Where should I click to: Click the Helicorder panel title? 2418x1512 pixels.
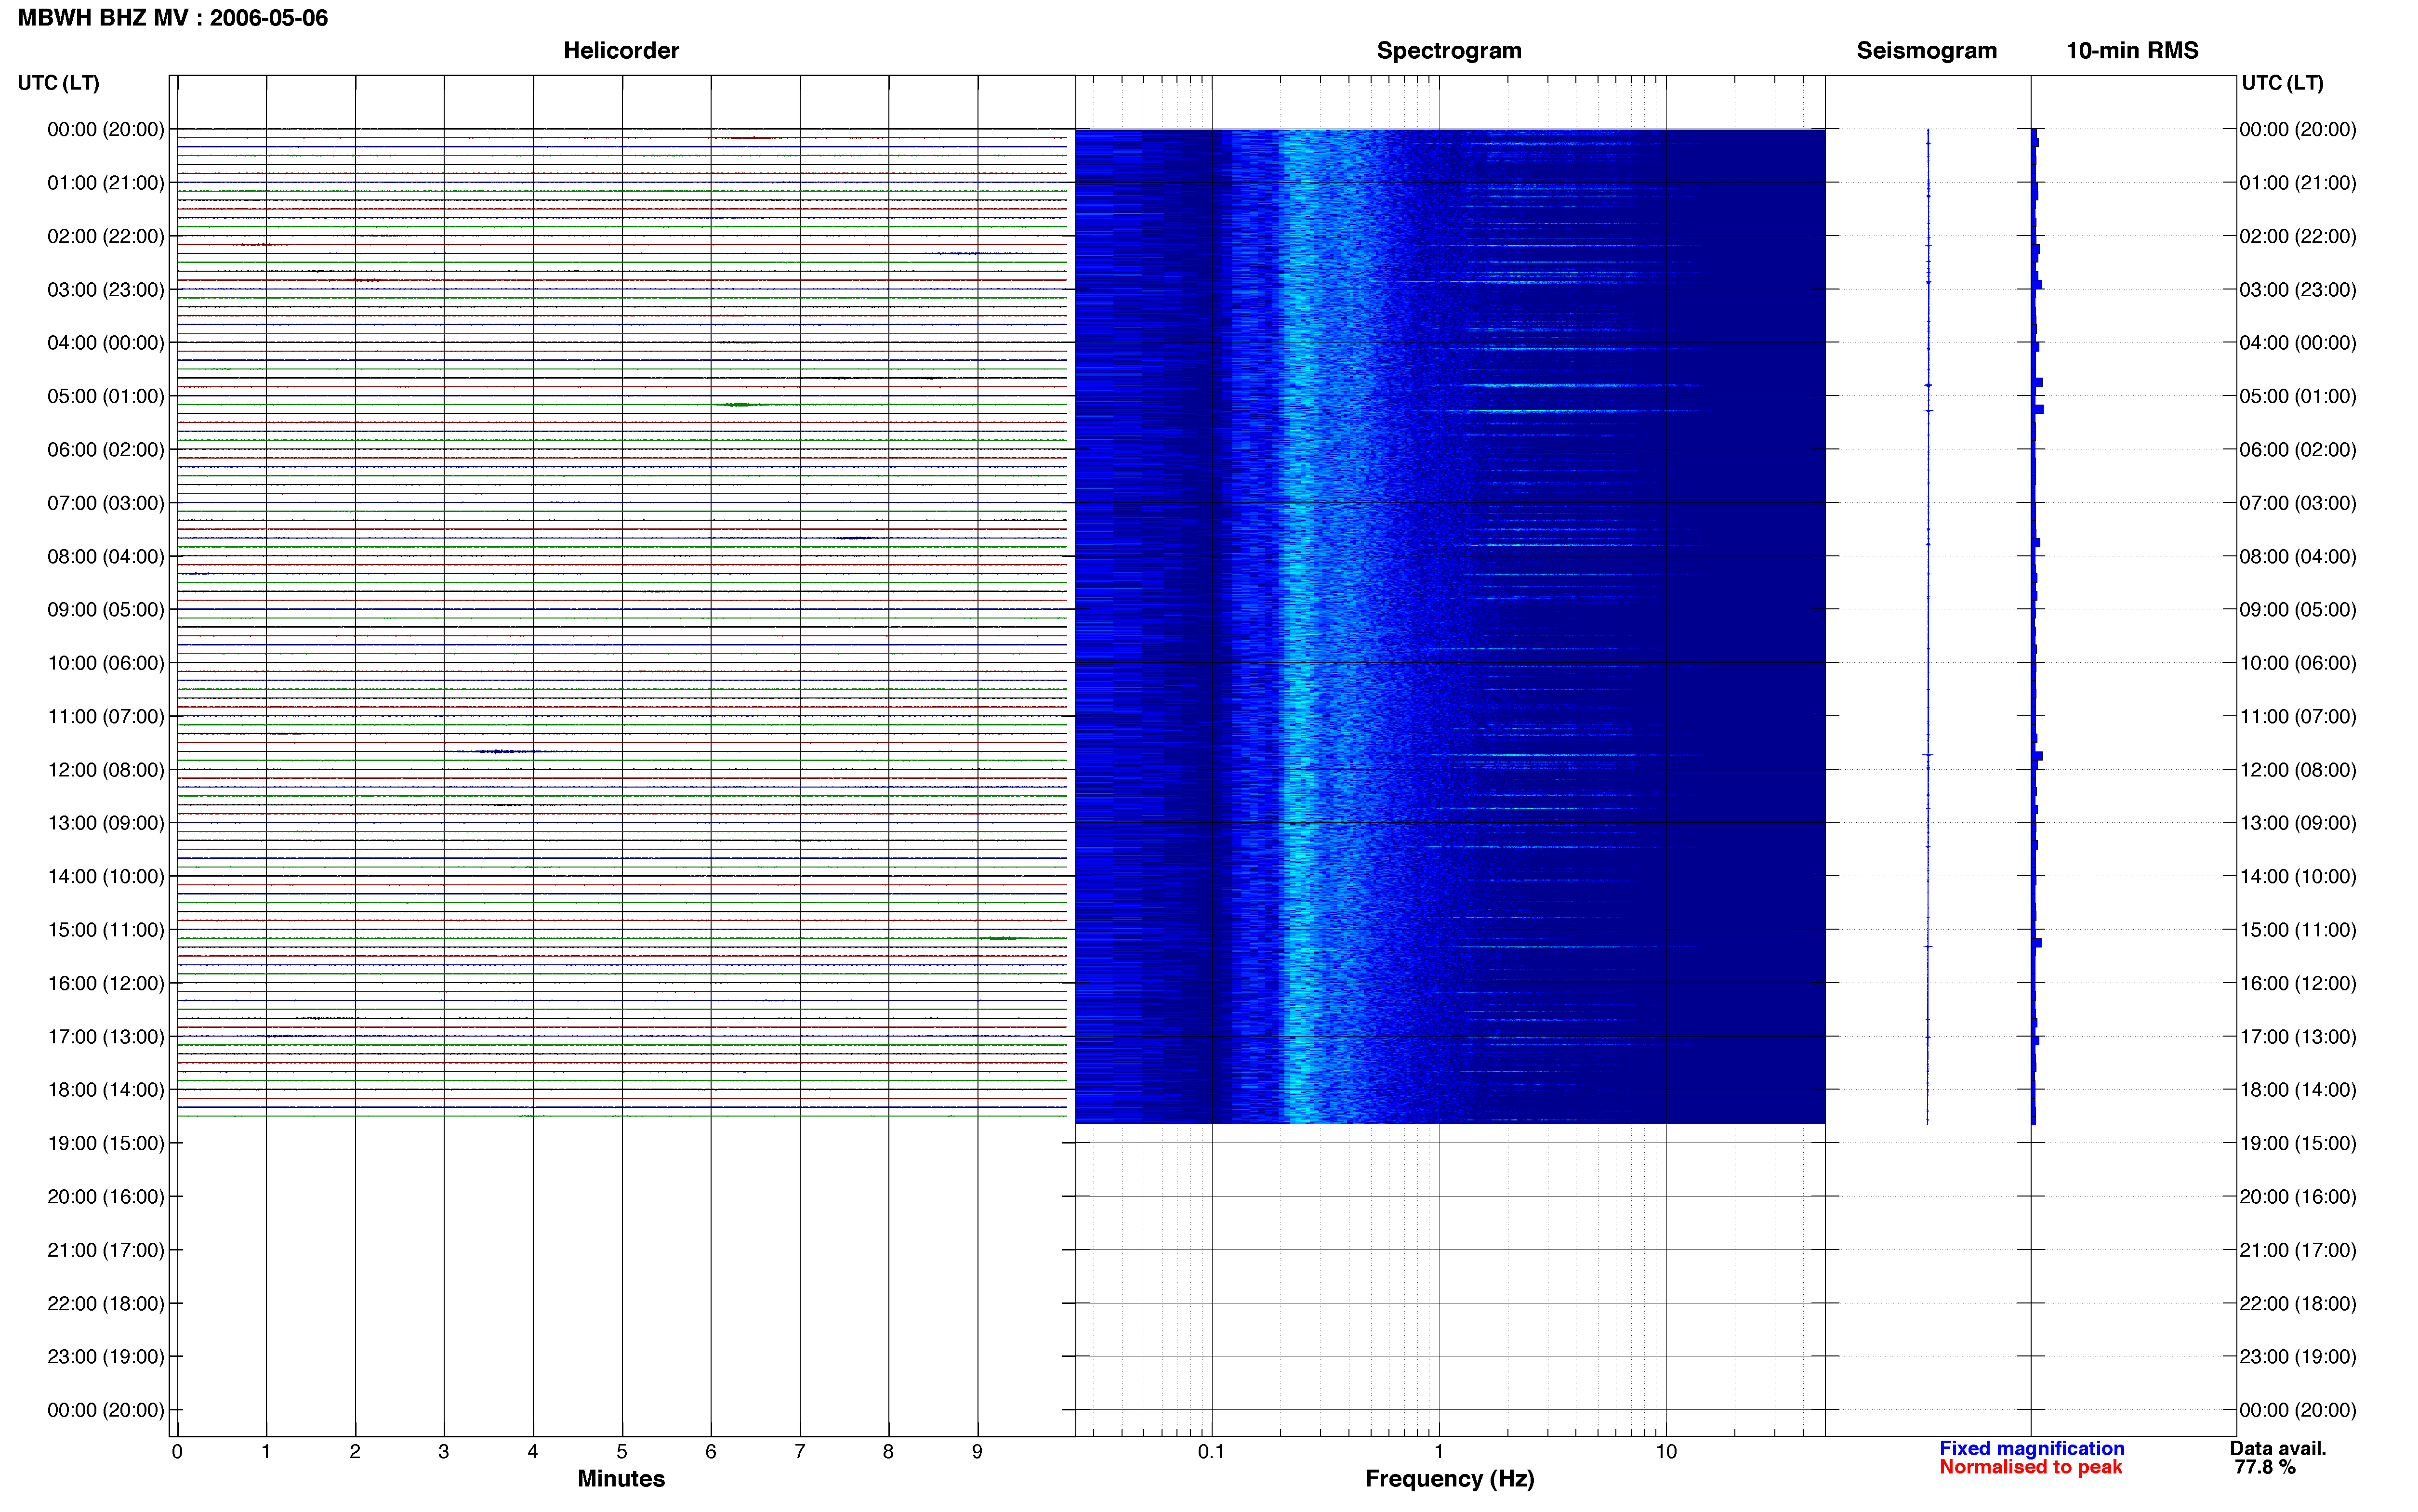[621, 51]
